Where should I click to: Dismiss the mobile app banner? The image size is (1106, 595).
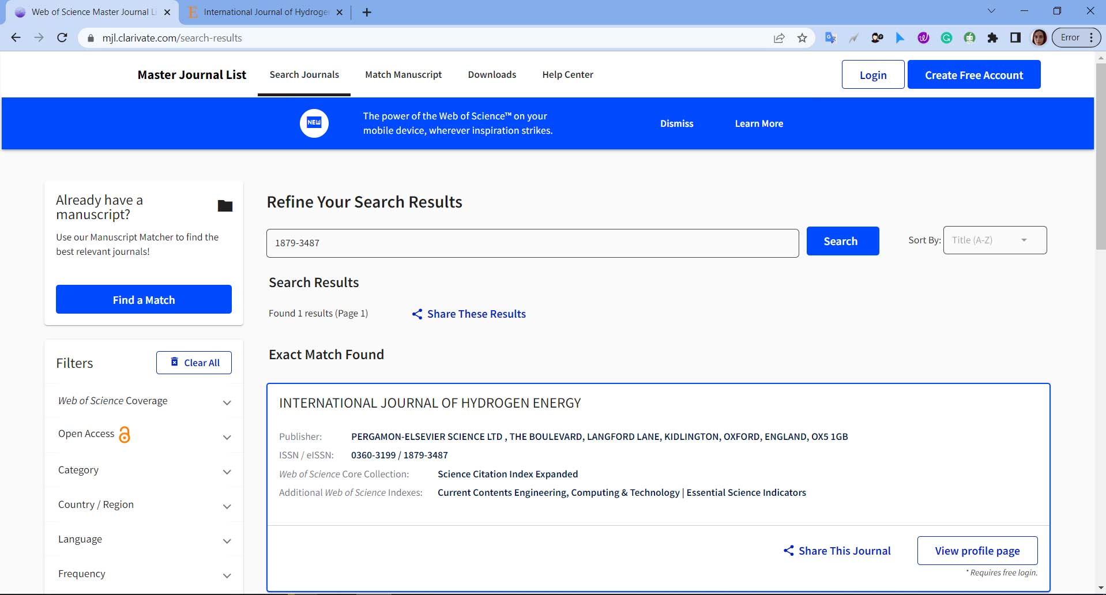click(x=676, y=123)
